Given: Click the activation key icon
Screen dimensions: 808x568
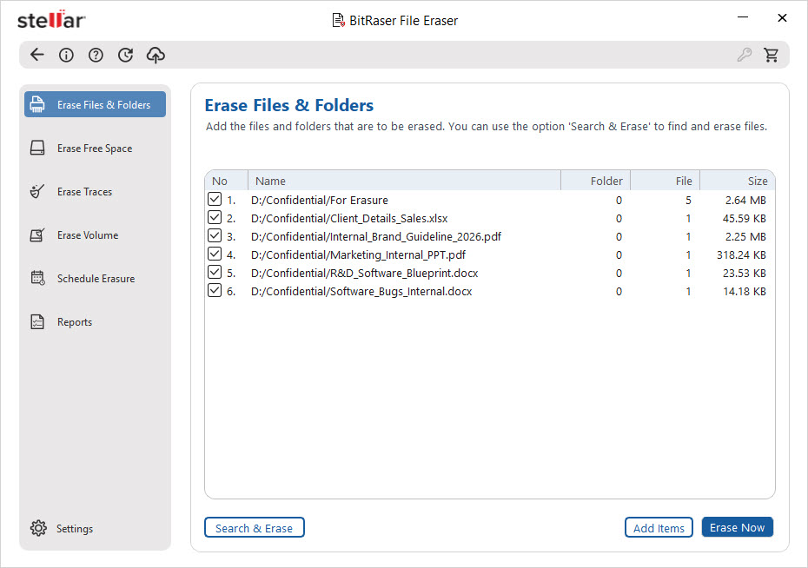Looking at the screenshot, I should [744, 55].
